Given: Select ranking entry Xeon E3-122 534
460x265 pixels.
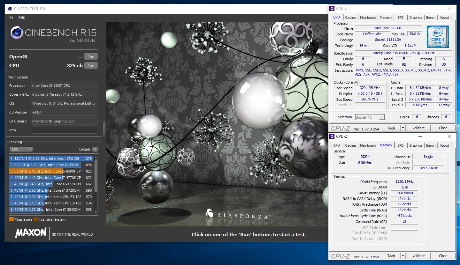Looking at the screenshot, I should tap(51, 203).
